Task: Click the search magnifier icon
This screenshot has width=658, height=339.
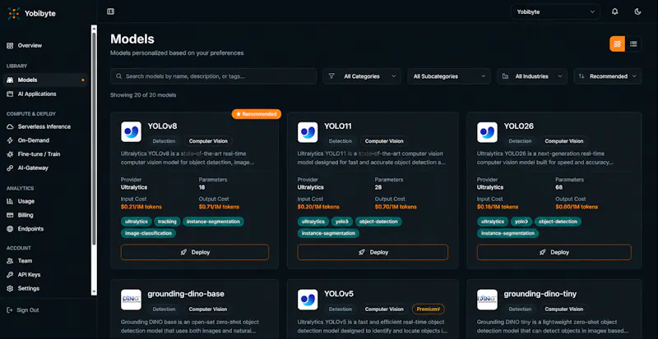Action: [119, 76]
